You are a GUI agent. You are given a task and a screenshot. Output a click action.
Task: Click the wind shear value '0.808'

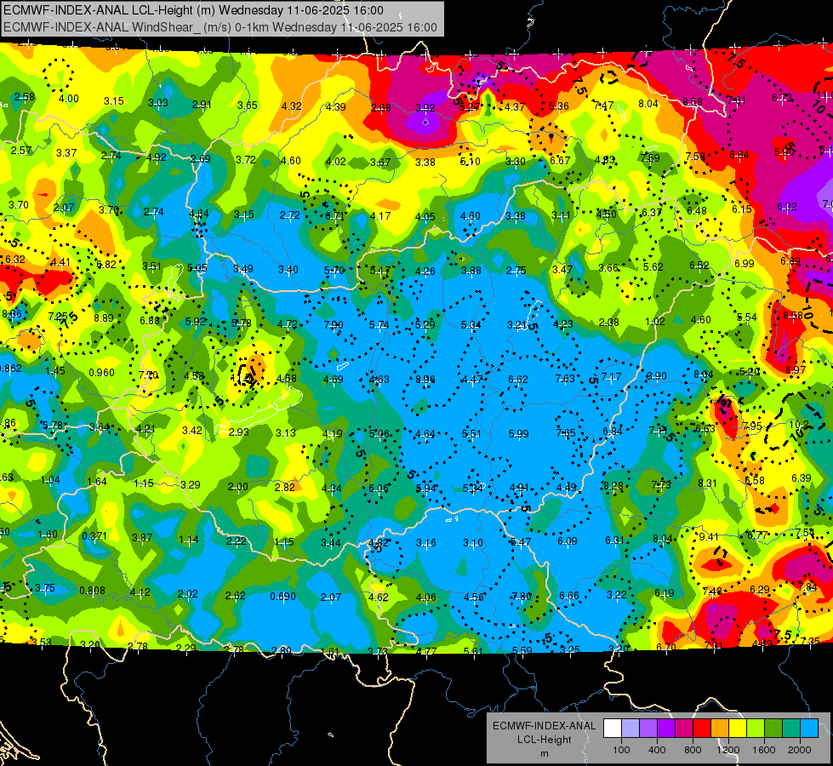coord(93,590)
